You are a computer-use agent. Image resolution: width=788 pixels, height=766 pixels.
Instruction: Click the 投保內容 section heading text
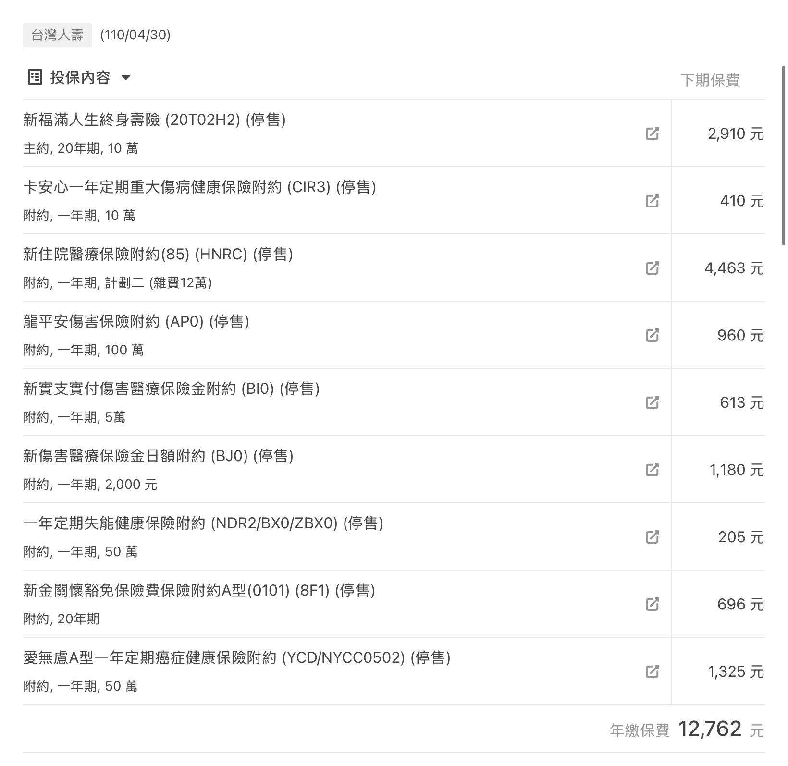coord(80,77)
